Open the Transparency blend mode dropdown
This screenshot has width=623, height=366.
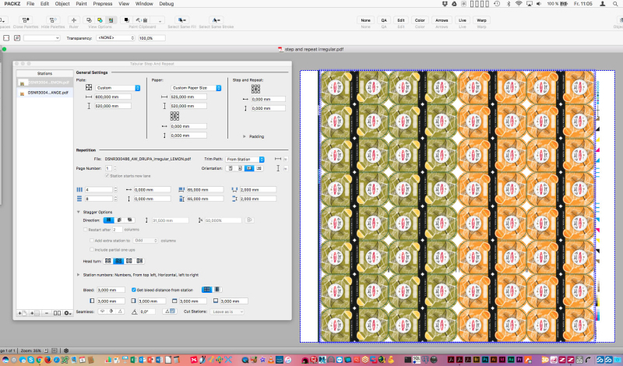coord(115,37)
